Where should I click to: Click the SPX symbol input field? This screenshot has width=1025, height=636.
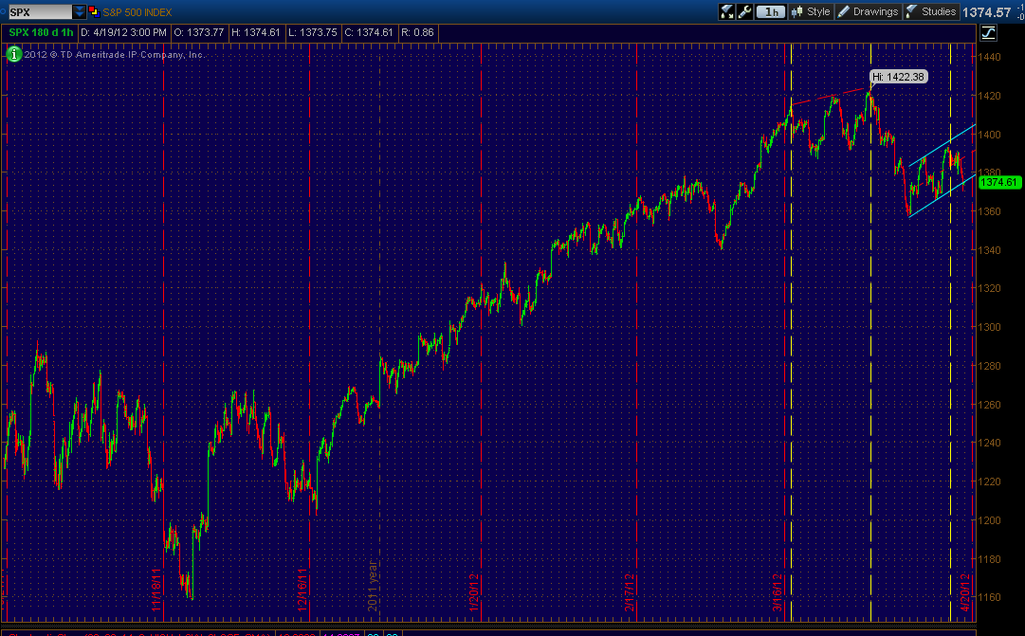pyautogui.click(x=40, y=11)
